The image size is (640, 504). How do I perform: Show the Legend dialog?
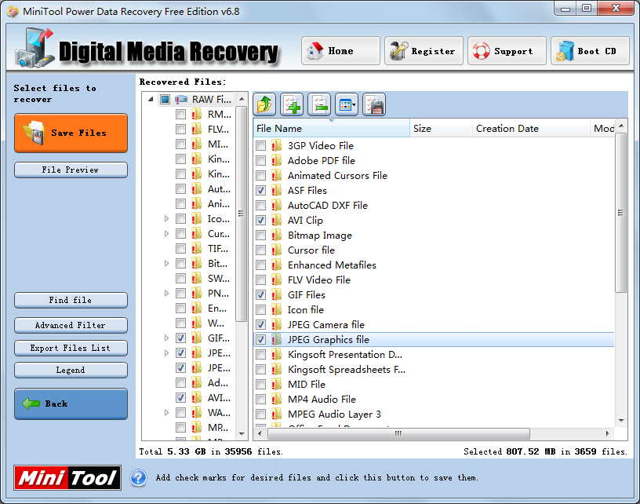click(x=71, y=370)
